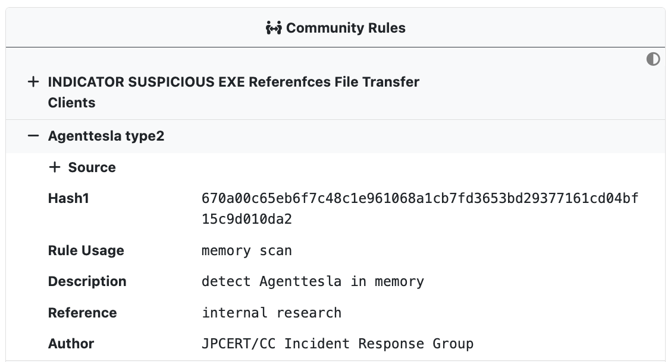
Task: Click the Source label
Action: tap(92, 167)
